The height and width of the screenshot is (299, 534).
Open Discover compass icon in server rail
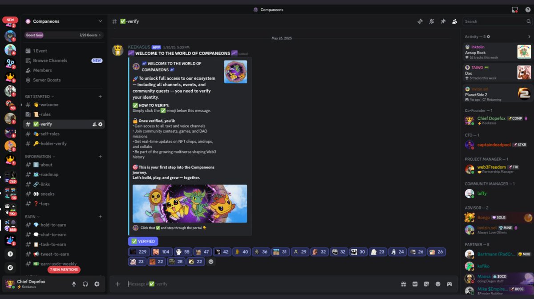[10, 267]
